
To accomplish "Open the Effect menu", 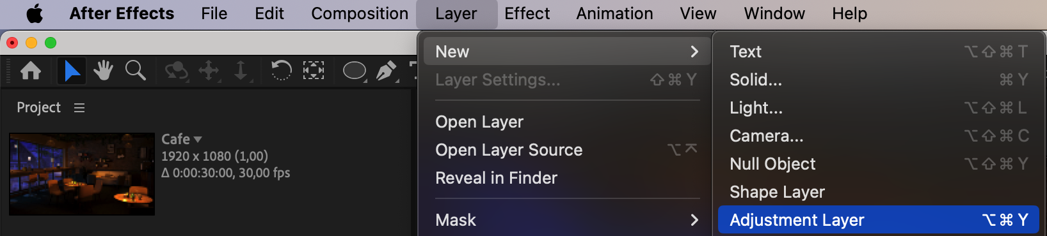I will pos(527,13).
